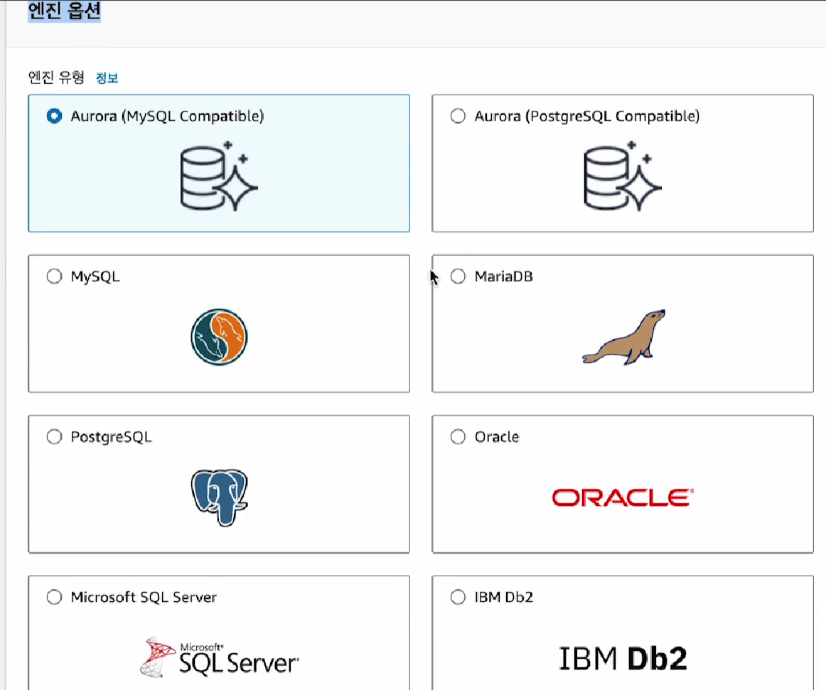Click the Aurora (MySQL Compatible) label text
This screenshot has height=690, width=826.
(x=167, y=116)
